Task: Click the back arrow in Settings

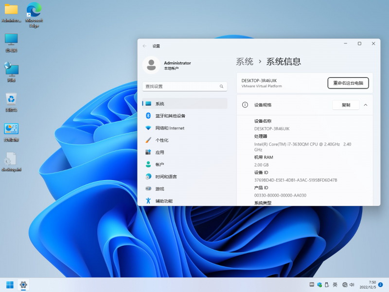Action: pyautogui.click(x=144, y=46)
